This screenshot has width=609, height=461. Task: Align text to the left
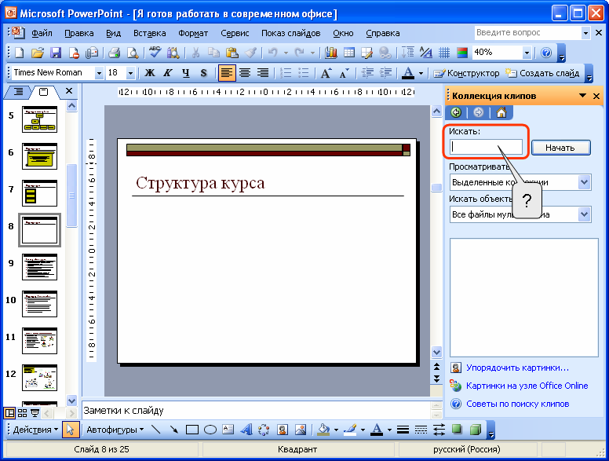click(227, 73)
